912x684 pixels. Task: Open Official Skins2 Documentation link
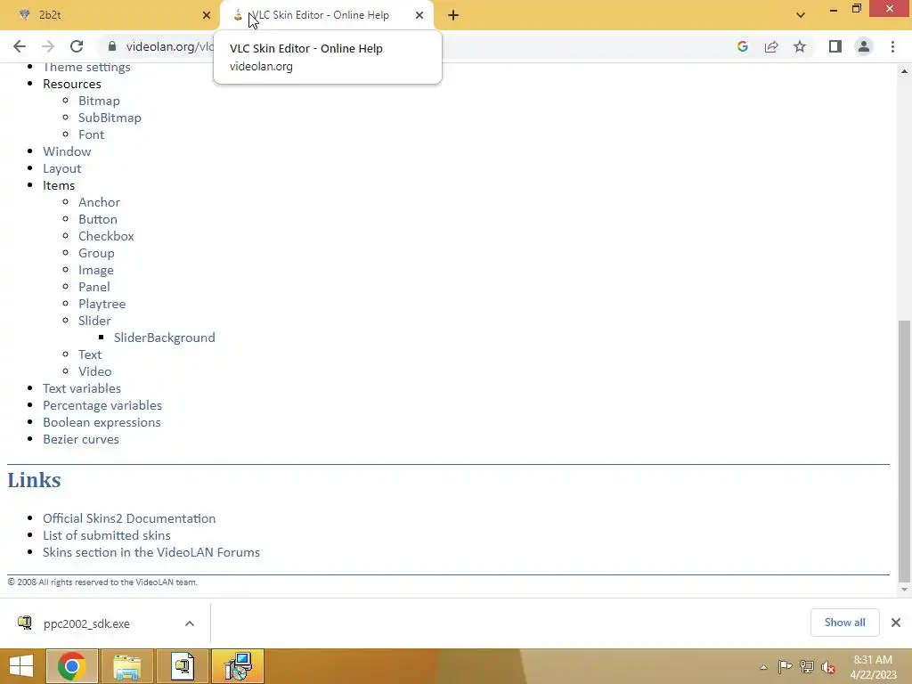click(129, 518)
